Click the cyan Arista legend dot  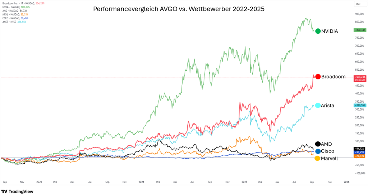coord(318,106)
